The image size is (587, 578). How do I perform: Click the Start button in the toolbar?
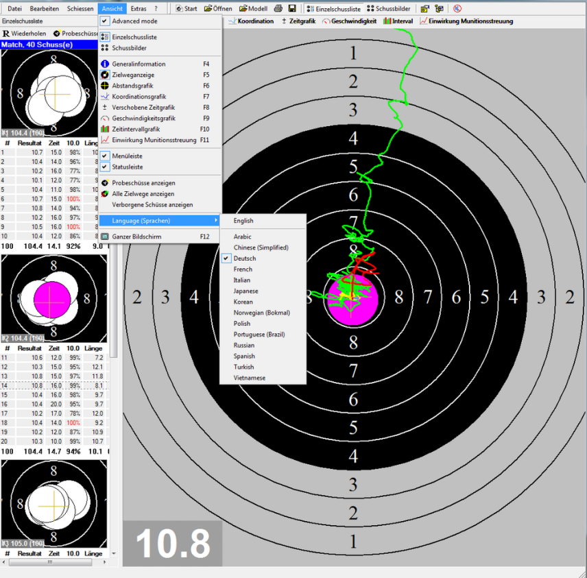[187, 9]
